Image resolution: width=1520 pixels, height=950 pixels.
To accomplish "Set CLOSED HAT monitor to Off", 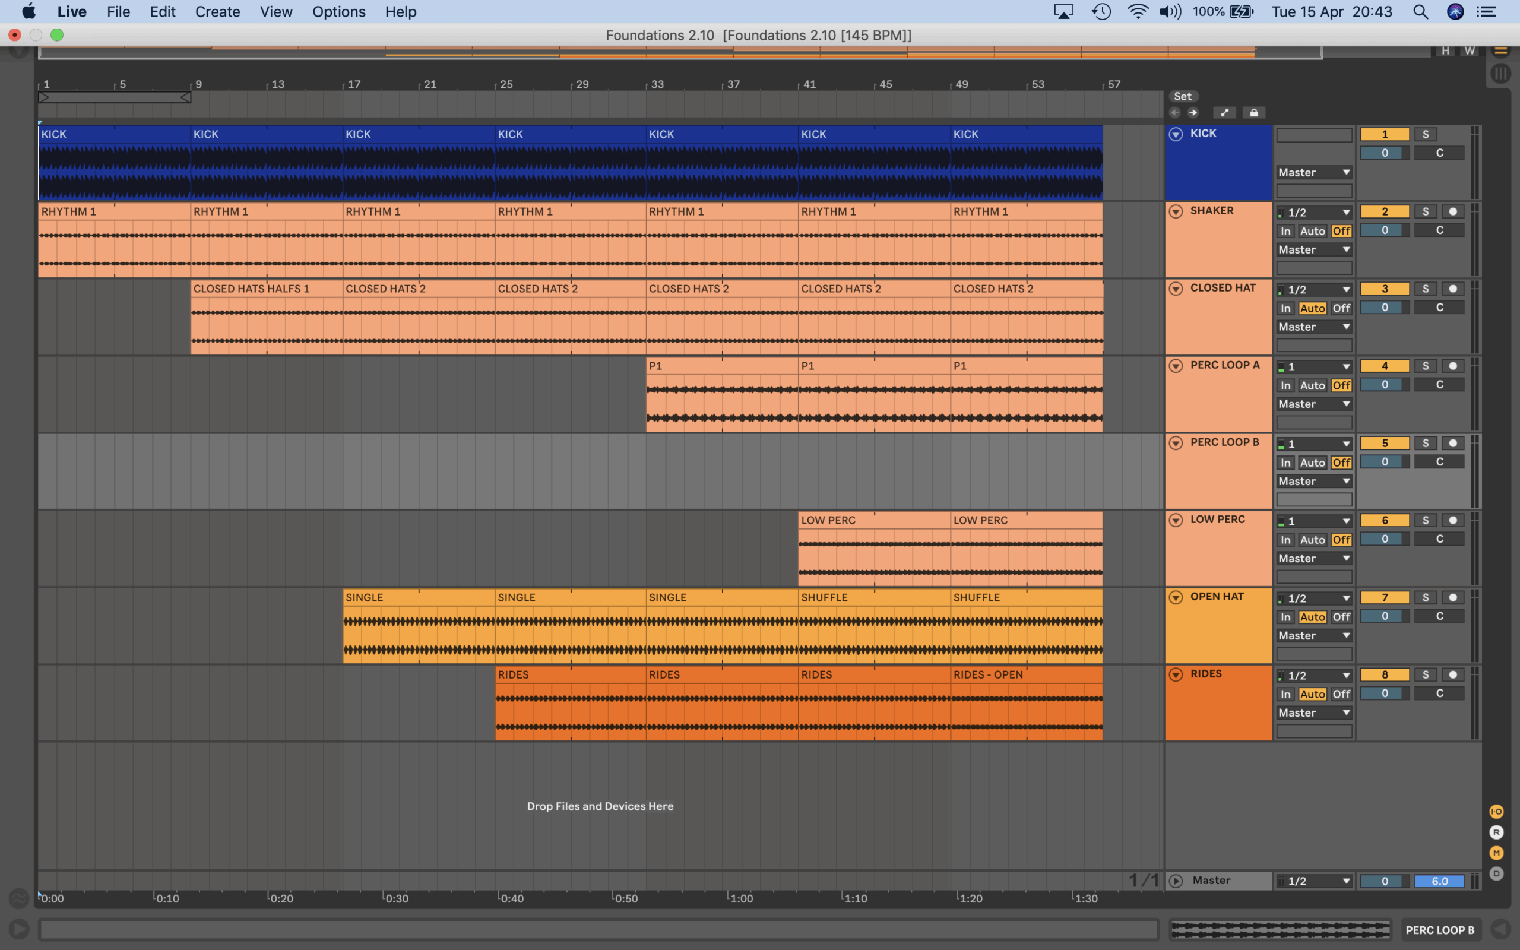I will pos(1341,309).
